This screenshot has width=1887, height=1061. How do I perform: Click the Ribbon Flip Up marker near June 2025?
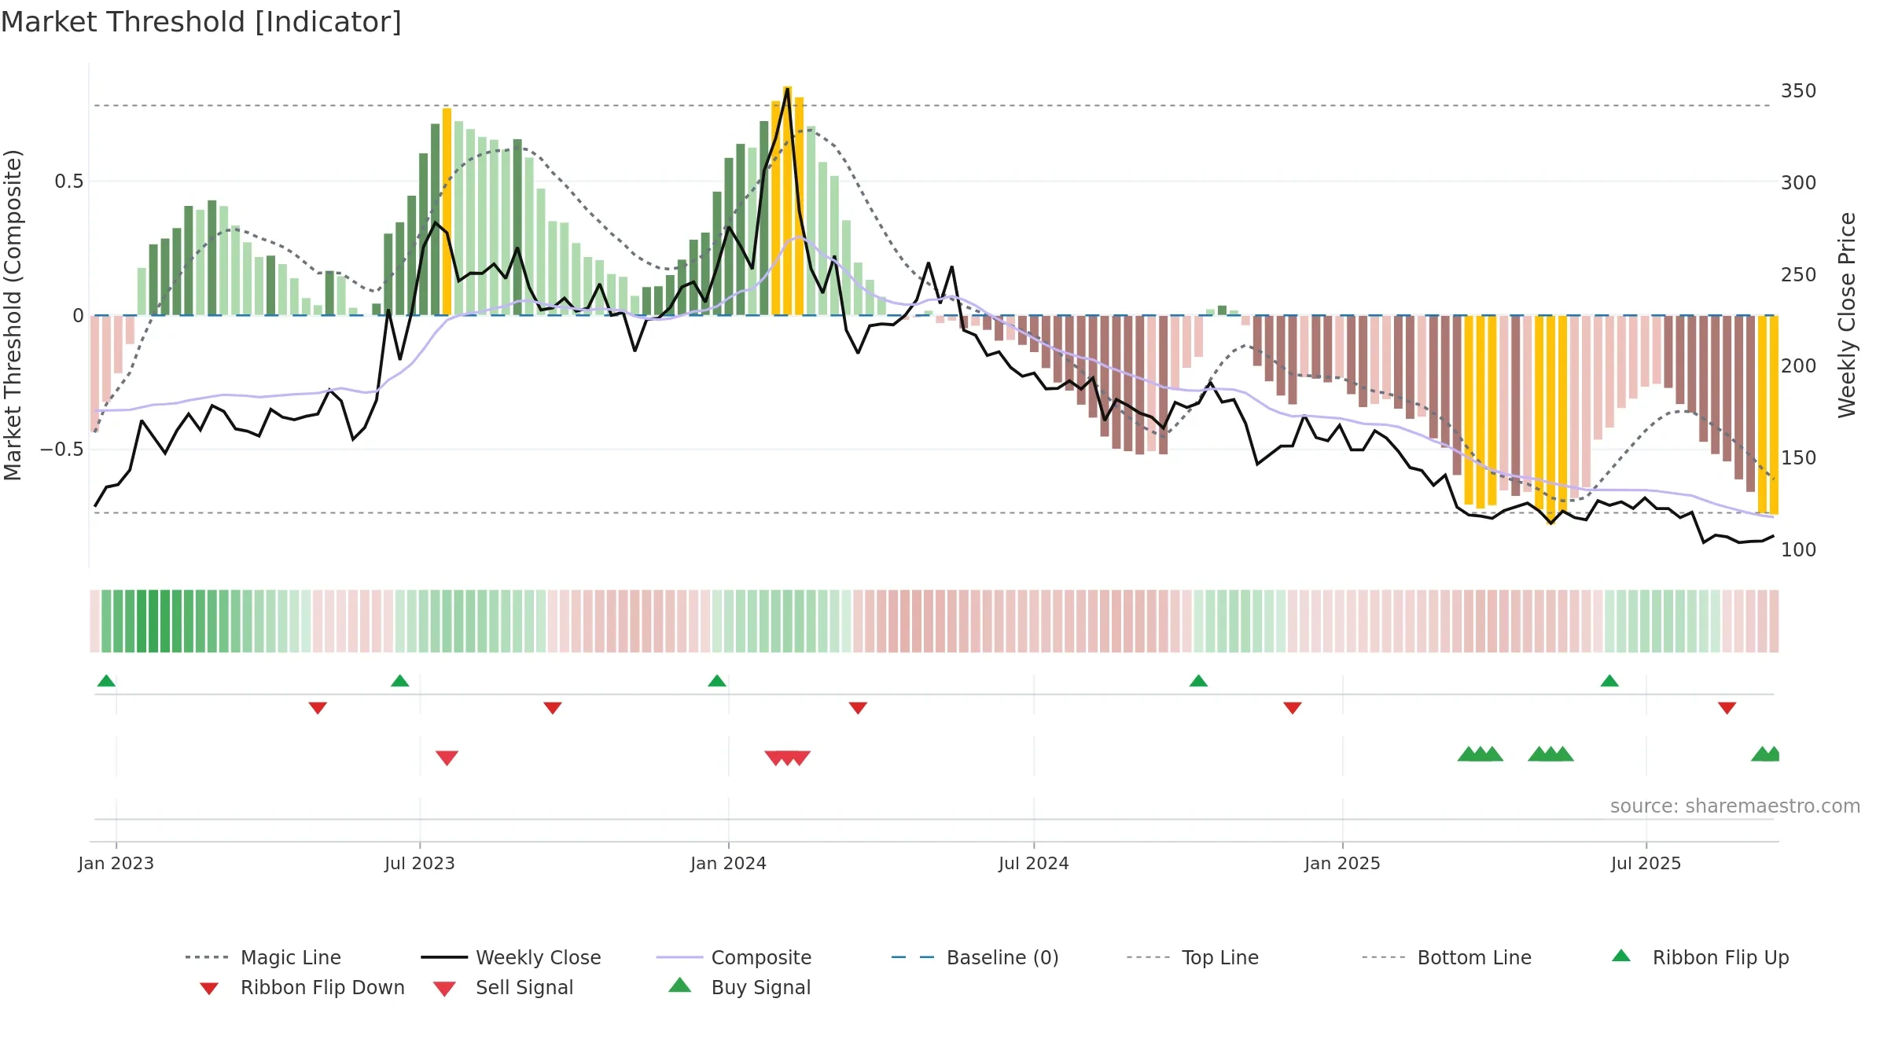tap(1609, 681)
